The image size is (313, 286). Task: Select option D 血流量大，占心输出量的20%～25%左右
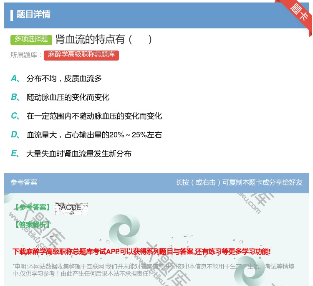pyautogui.click(x=94, y=135)
